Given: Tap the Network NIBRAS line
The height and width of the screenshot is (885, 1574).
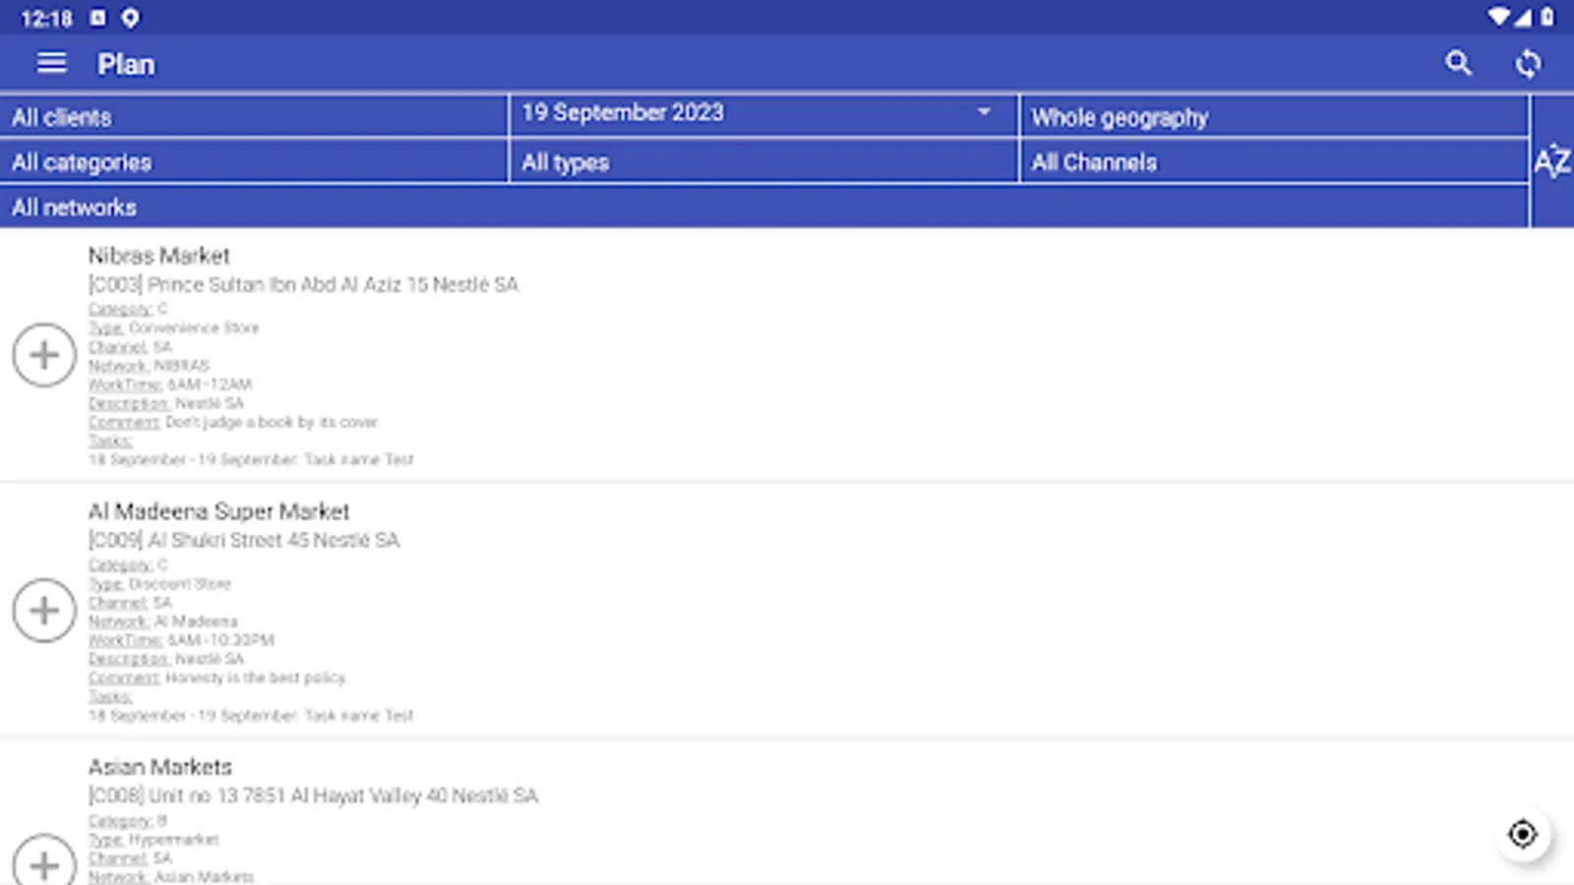Looking at the screenshot, I should coord(149,366).
